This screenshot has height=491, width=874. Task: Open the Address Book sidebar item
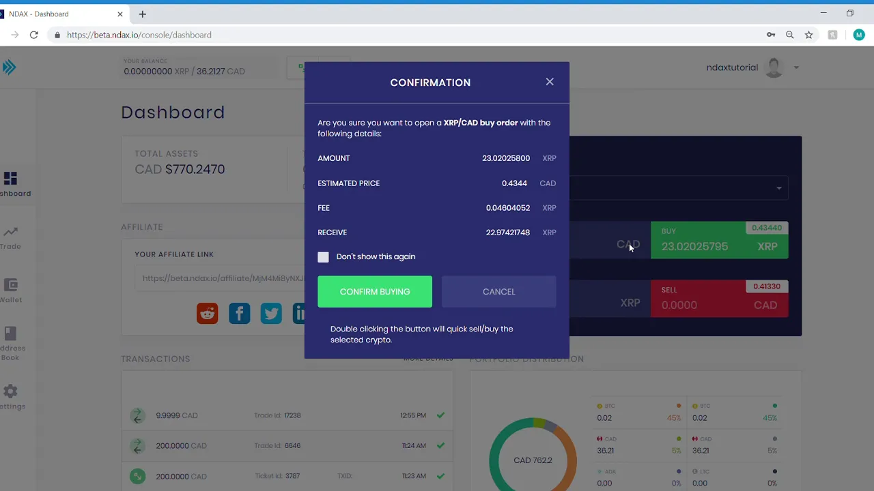click(12, 344)
